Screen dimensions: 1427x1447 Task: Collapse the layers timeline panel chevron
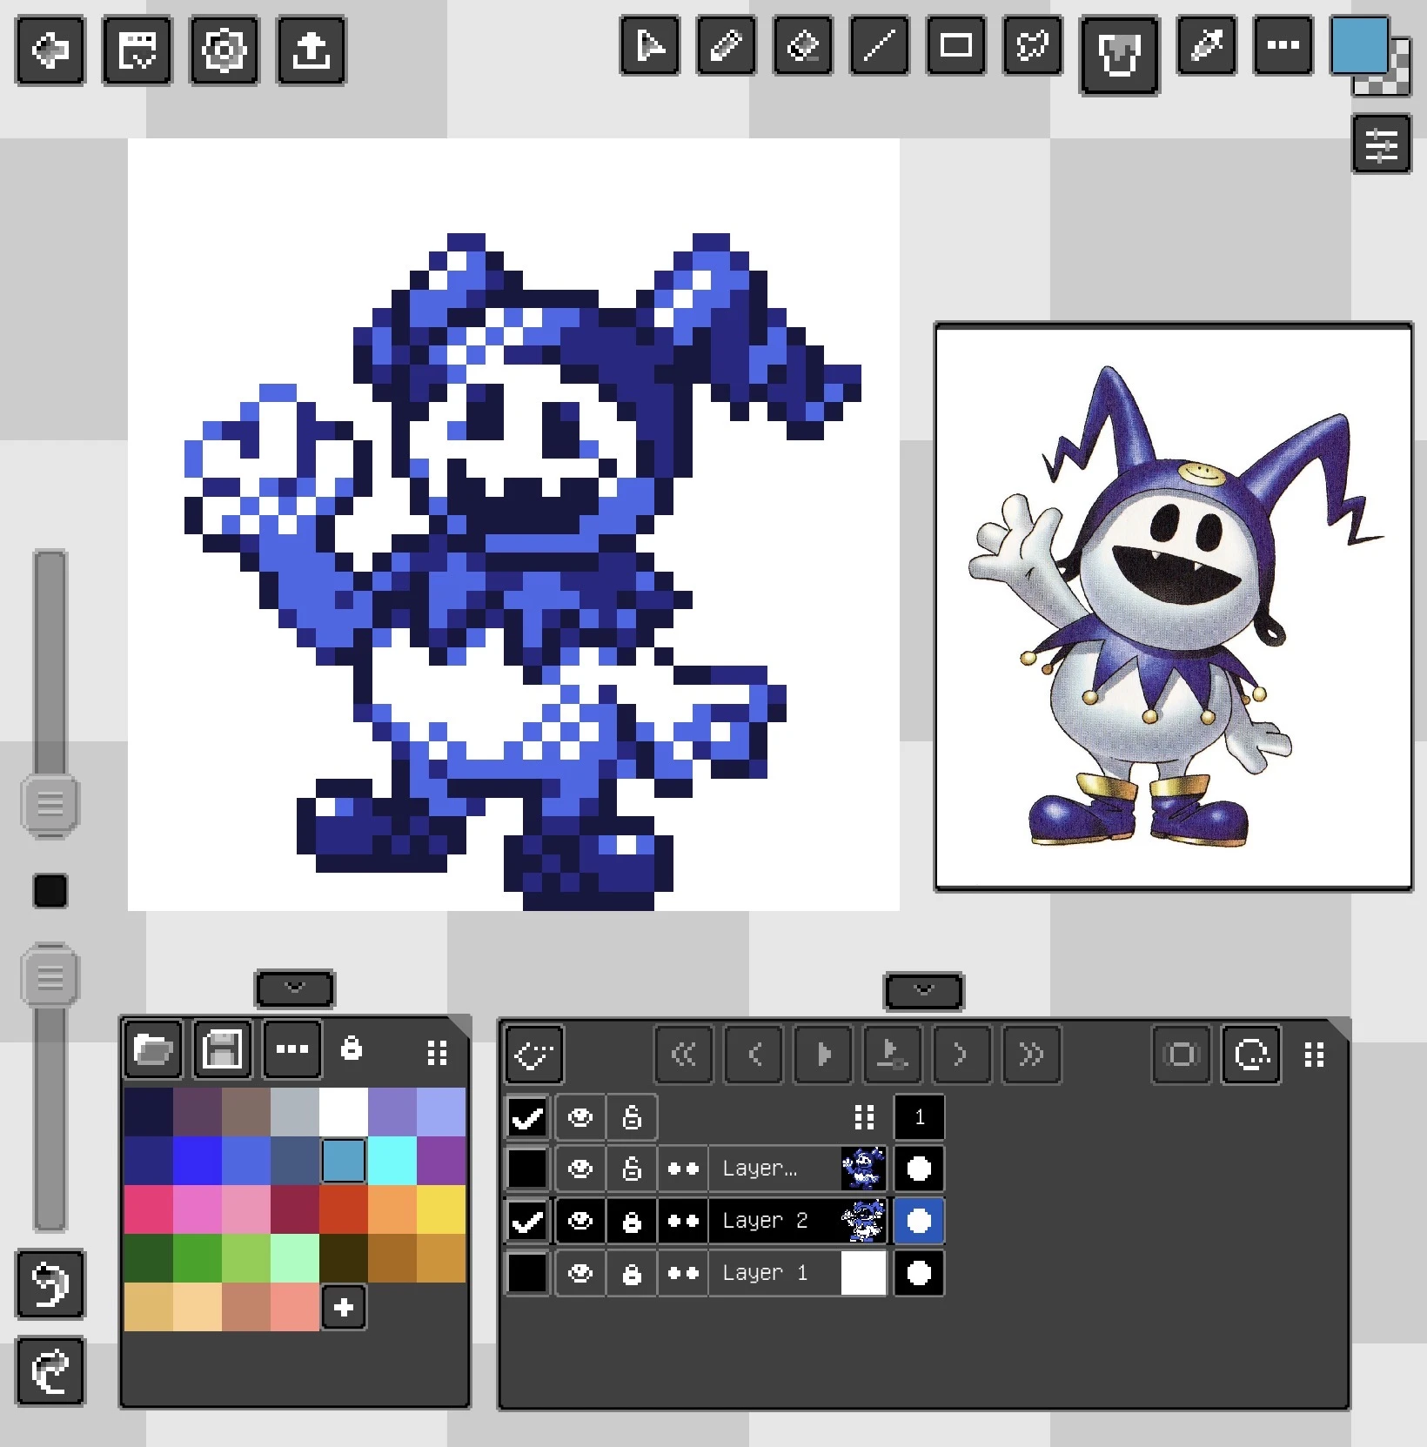(923, 990)
